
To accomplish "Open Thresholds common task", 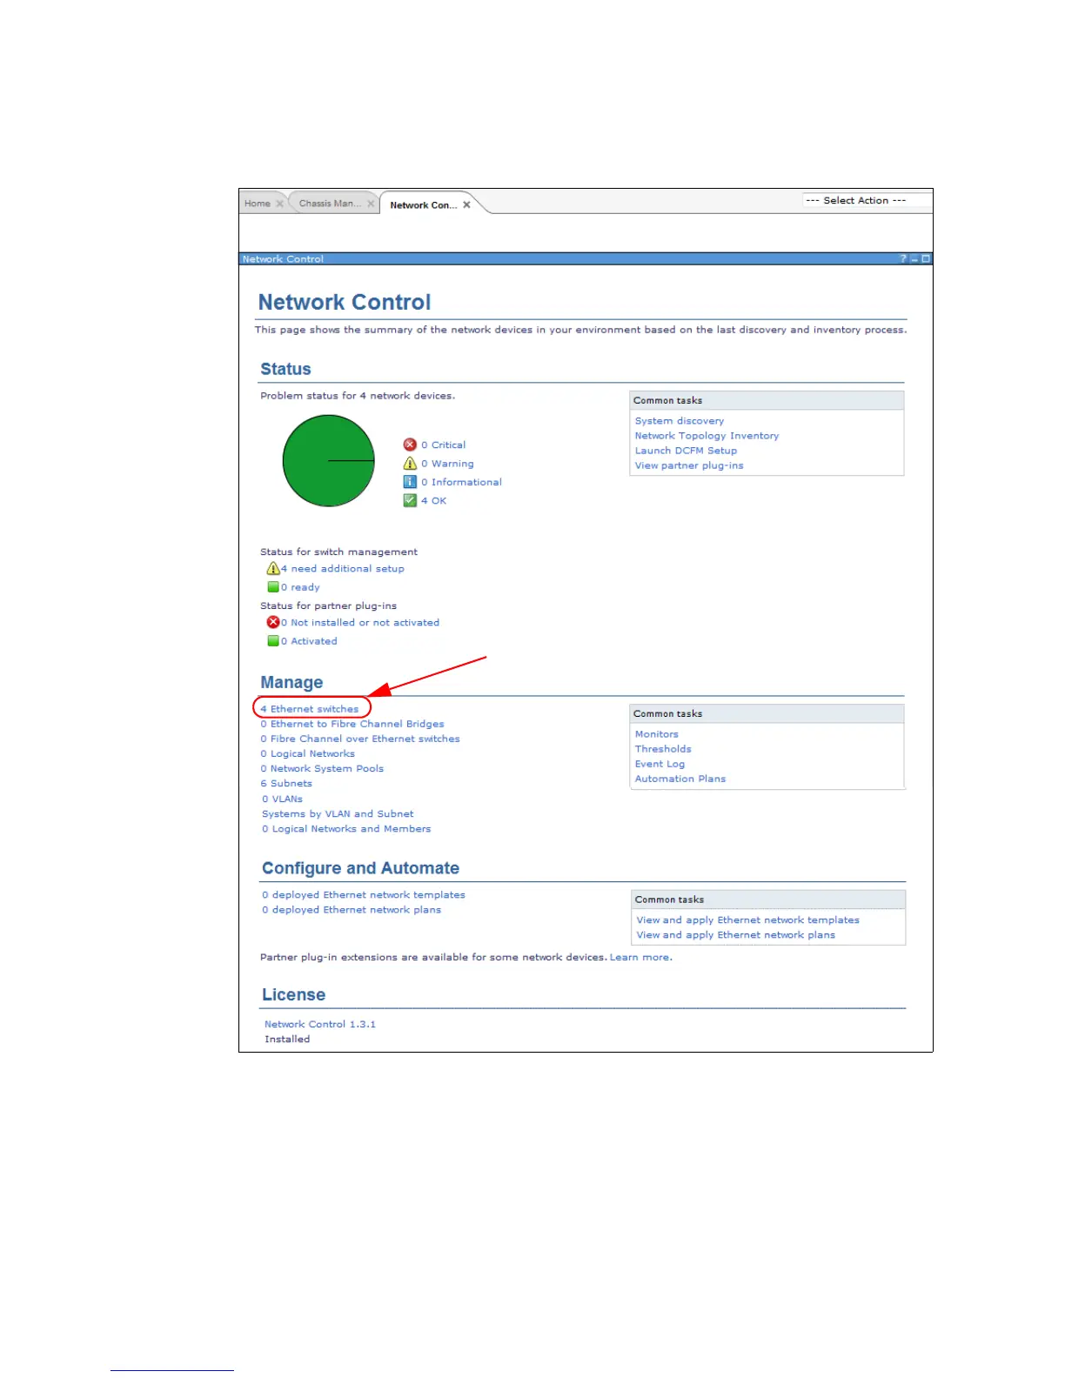I will coord(663,749).
